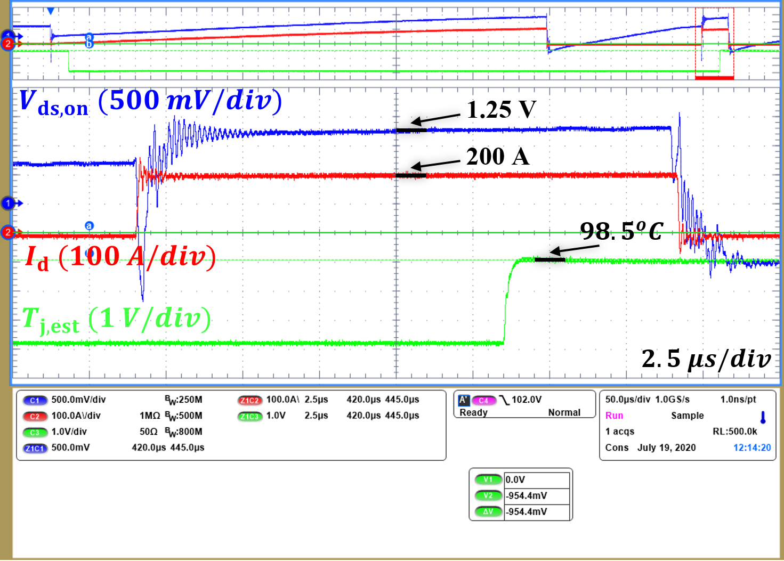Click the blue trigger position triangle at top
The height and width of the screenshot is (561, 784).
(51, 11)
